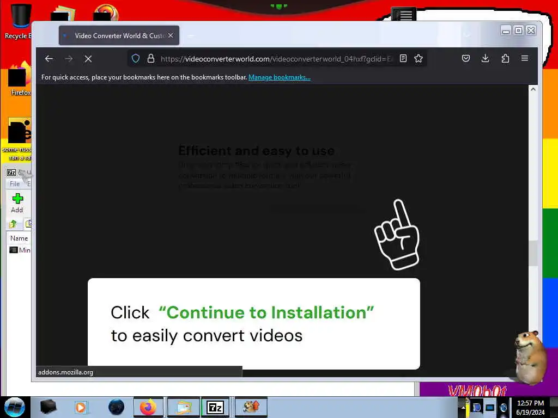Click the Name column header in 7-Zip
This screenshot has width=558, height=418.
click(x=19, y=238)
